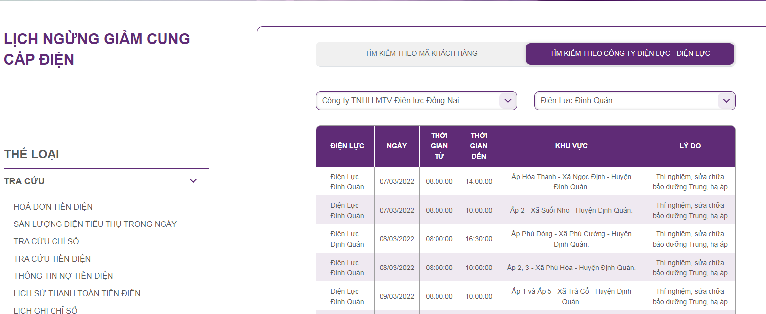Click the TRA CỨU category heading
Screen dimensions: 766x314
[x=24, y=181]
